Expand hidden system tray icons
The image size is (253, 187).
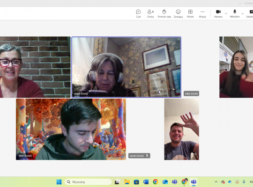[216, 182]
